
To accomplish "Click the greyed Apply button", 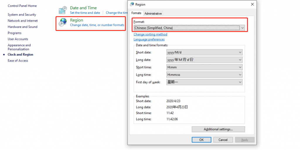I will [245, 140].
